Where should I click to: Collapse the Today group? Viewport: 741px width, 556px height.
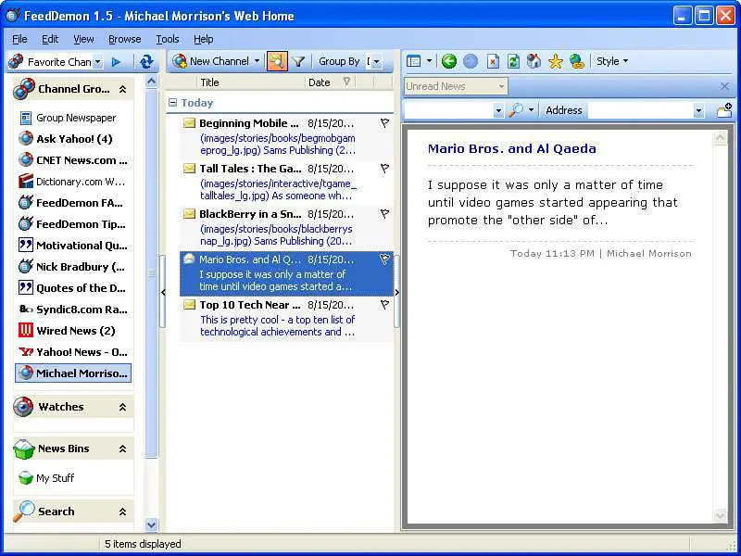click(172, 103)
